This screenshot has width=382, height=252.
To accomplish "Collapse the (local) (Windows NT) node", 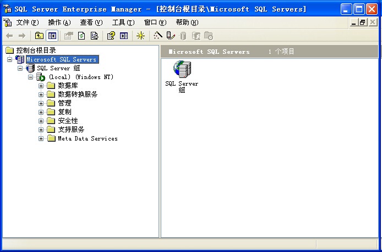I will [30, 77].
